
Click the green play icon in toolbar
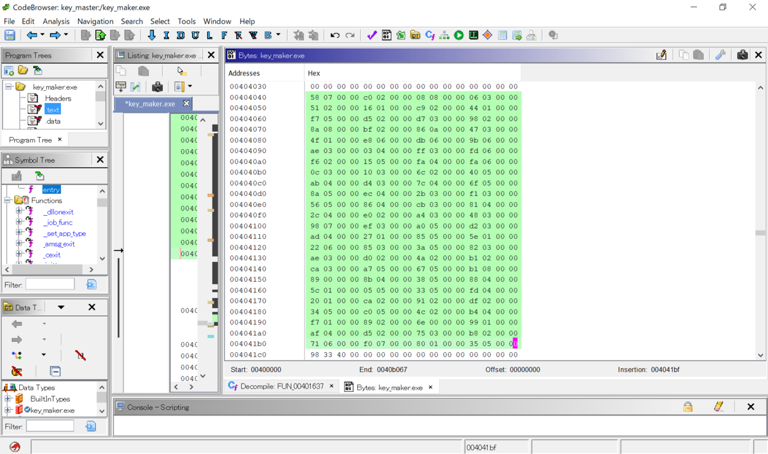[x=459, y=35]
